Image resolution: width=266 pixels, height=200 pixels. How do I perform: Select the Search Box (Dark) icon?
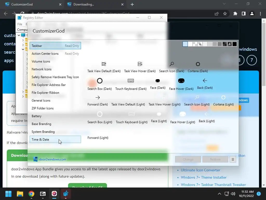(100, 81)
